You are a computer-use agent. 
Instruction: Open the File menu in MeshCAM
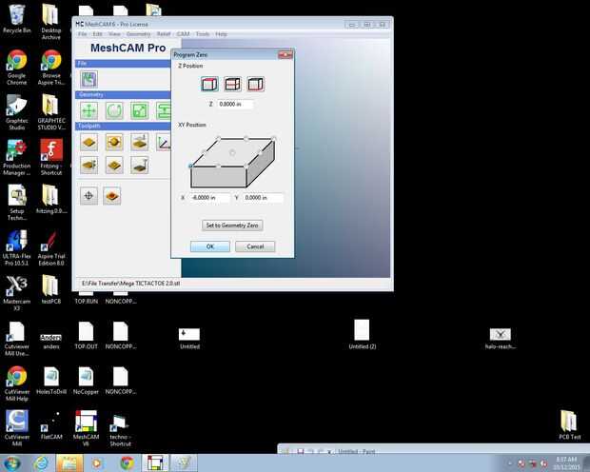[x=83, y=34]
